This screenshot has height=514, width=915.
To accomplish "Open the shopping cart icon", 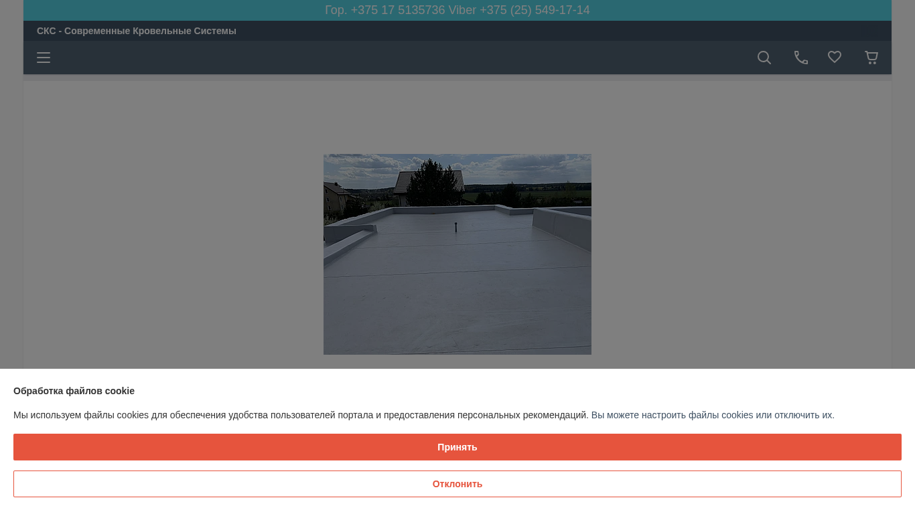I will (871, 58).
